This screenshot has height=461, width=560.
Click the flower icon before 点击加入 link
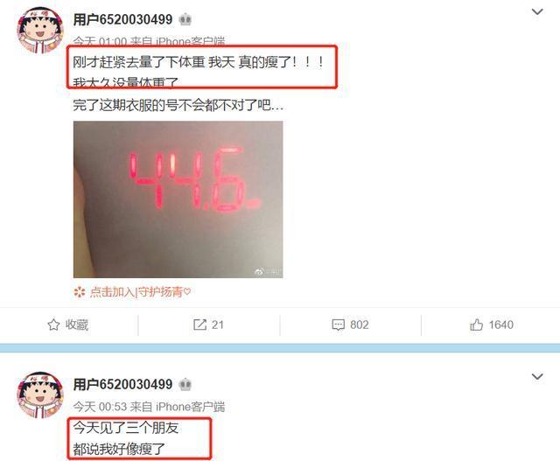[x=80, y=292]
